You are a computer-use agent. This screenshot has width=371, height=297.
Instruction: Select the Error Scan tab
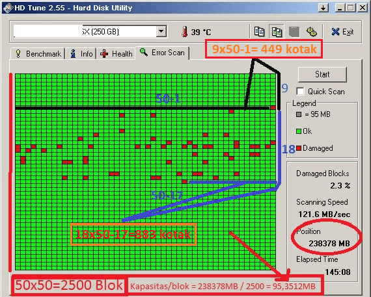[x=162, y=53]
